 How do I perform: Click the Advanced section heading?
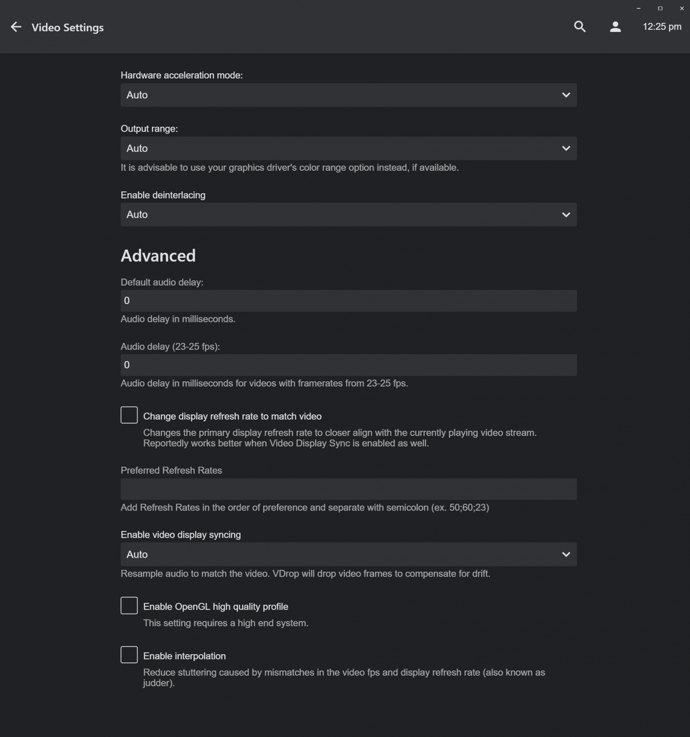coord(158,256)
